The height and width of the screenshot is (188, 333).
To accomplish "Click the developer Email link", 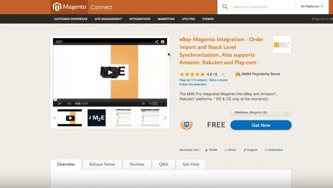I will 230,150.
